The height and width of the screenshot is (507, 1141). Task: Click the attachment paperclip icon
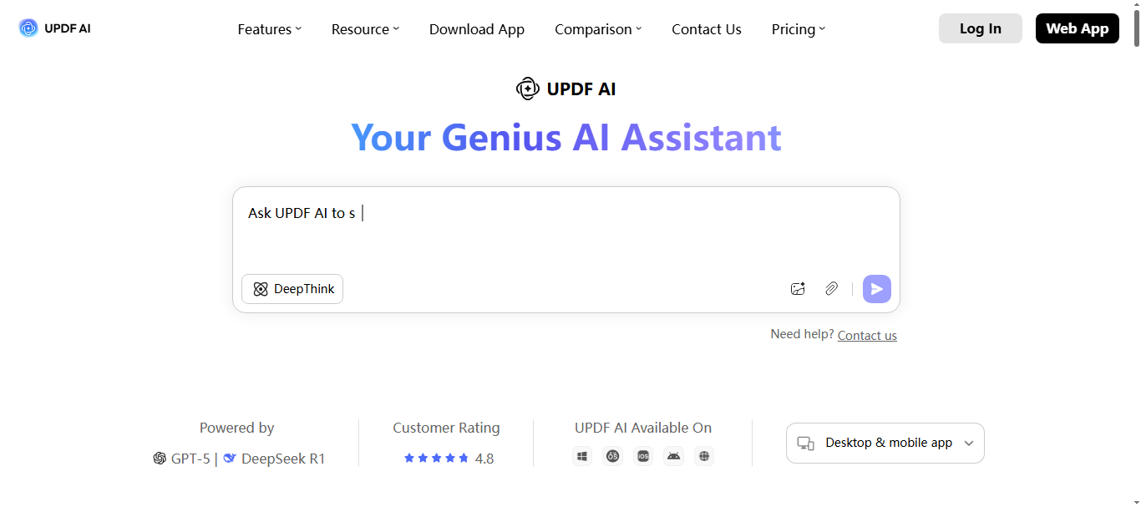click(832, 288)
